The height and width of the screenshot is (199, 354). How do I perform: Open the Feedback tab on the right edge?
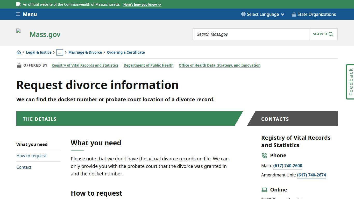tap(350, 82)
